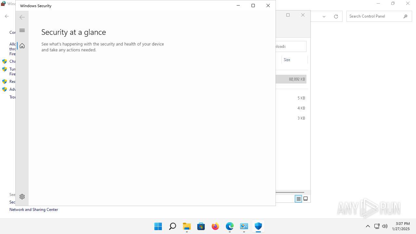
Task: Click Windows Security shield taskbar icon
Action: coord(258,226)
